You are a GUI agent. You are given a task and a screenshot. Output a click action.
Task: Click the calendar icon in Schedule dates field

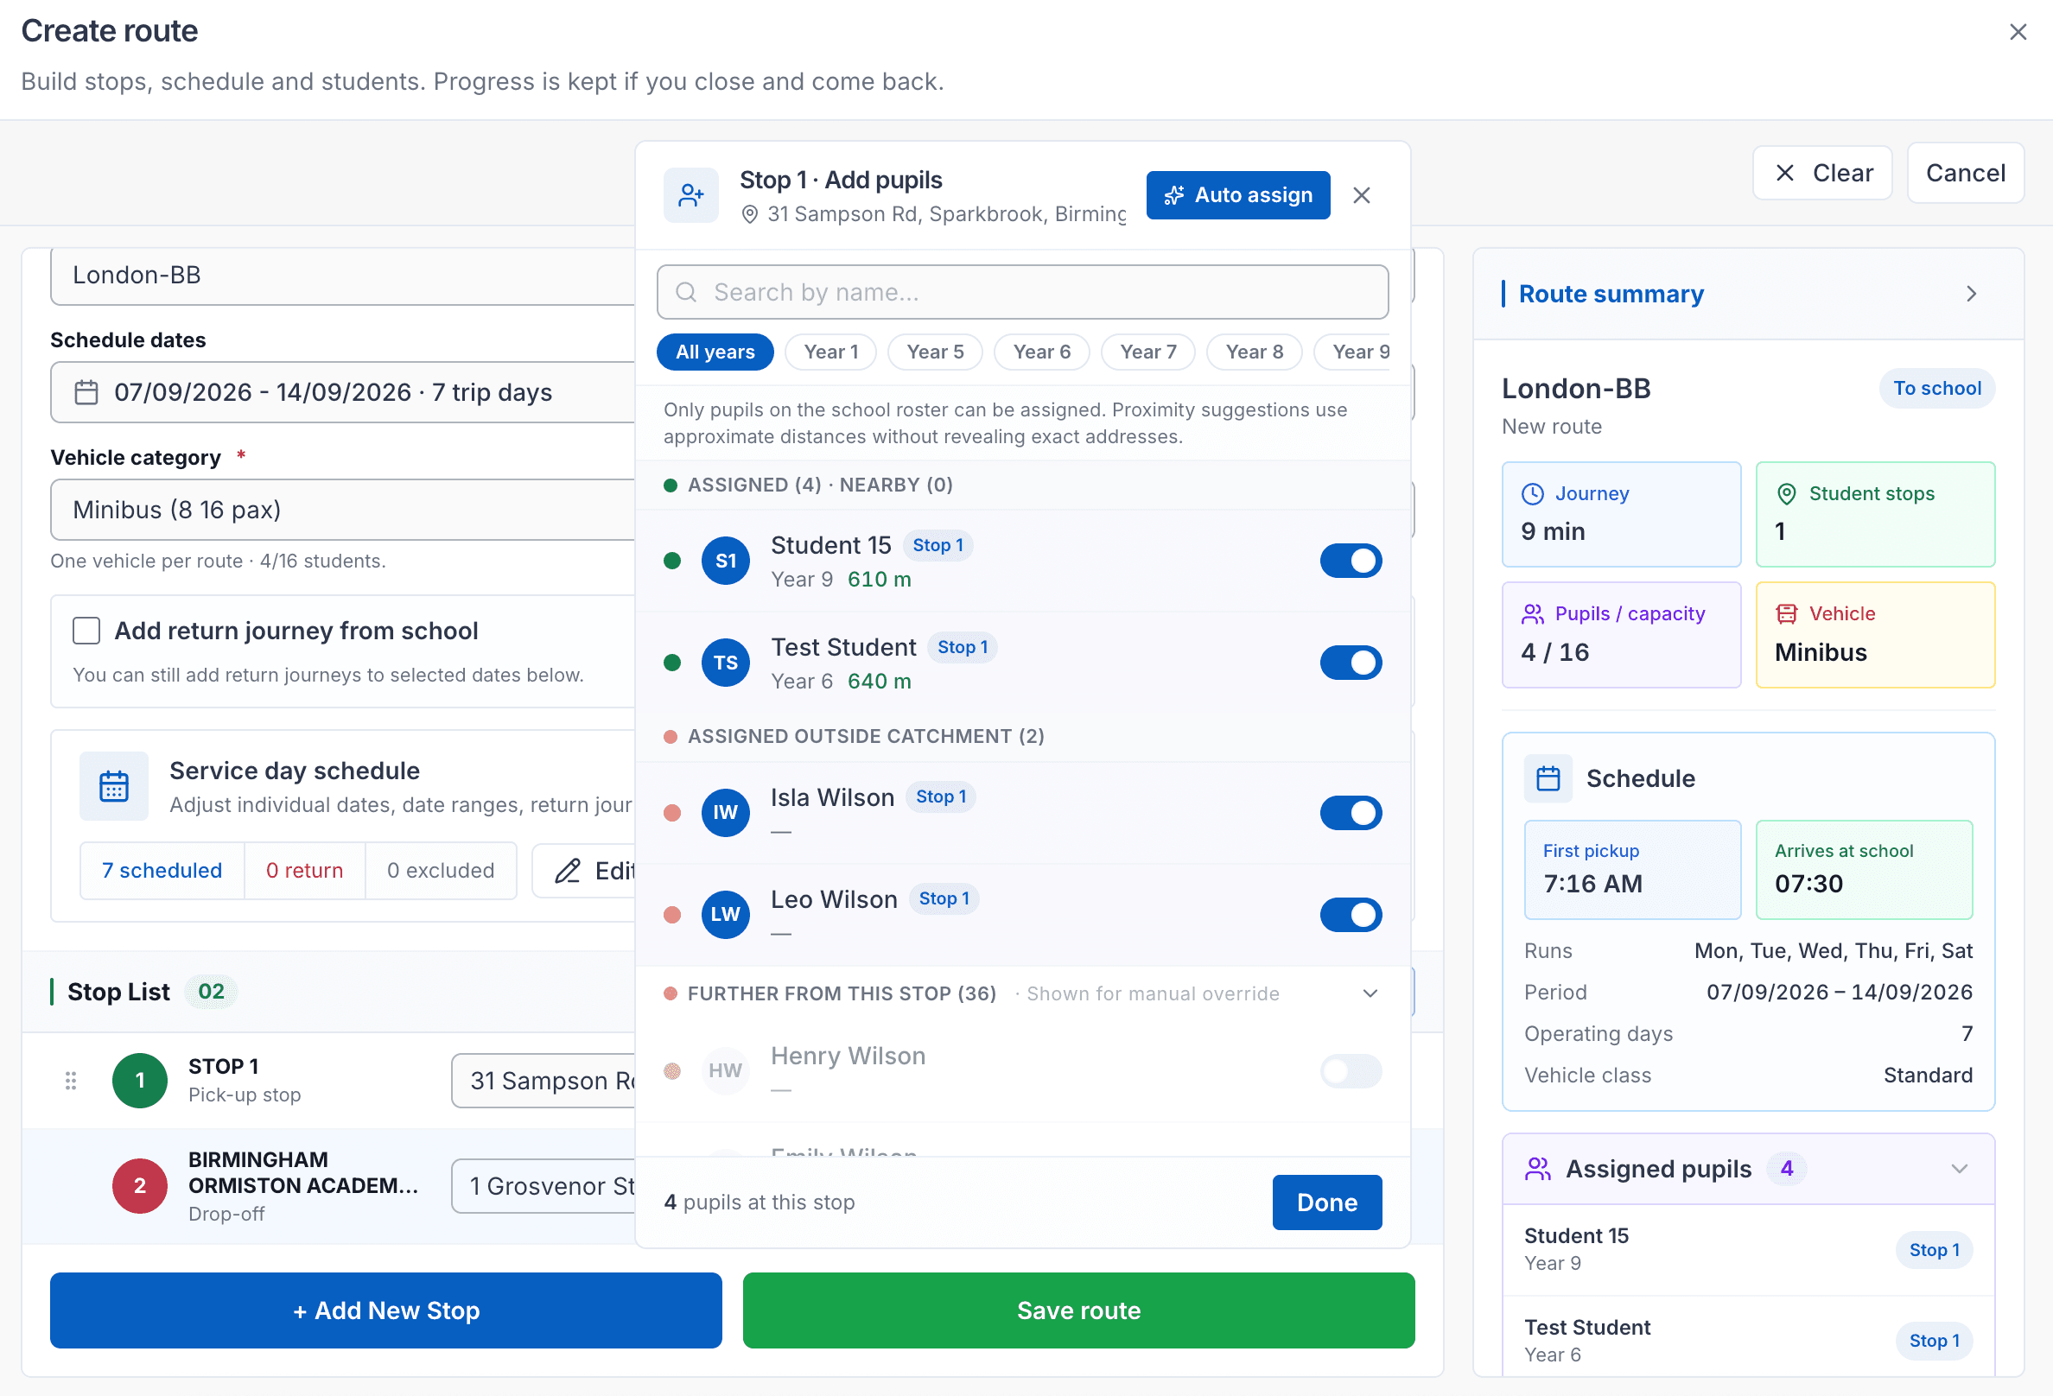86,392
